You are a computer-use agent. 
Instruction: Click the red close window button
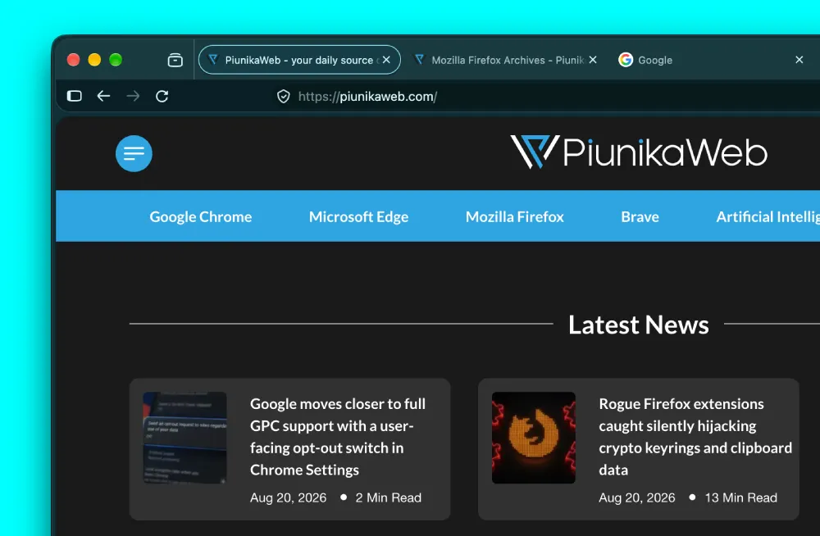(73, 60)
